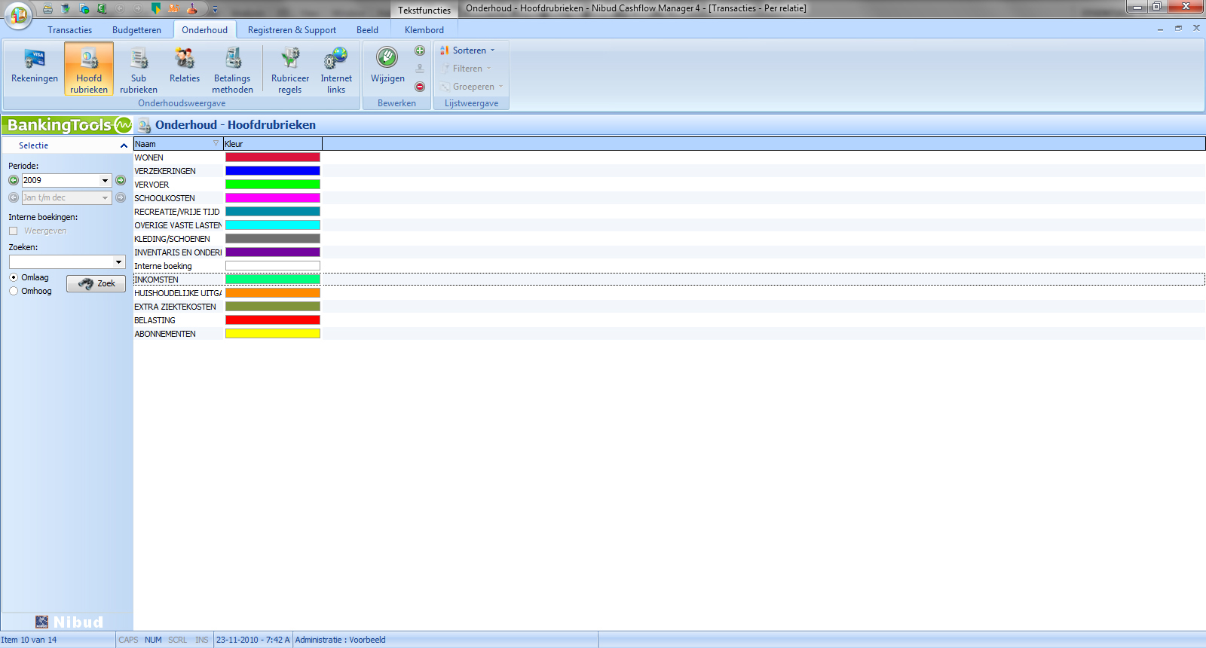Click the grey back arrow in quick access
The image size is (1206, 648).
[x=120, y=9]
